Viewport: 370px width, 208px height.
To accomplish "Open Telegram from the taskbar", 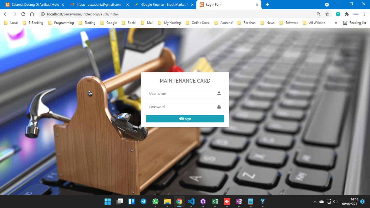I will click(144, 201).
